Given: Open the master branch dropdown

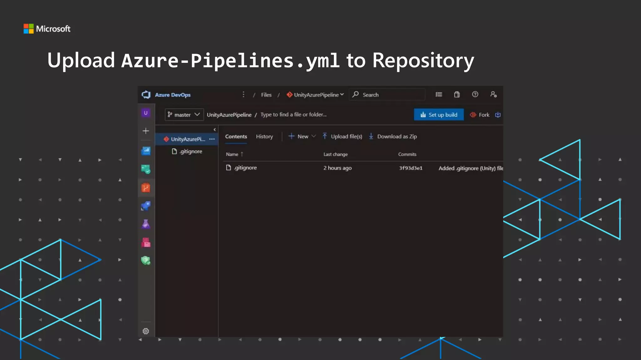Looking at the screenshot, I should pyautogui.click(x=184, y=115).
